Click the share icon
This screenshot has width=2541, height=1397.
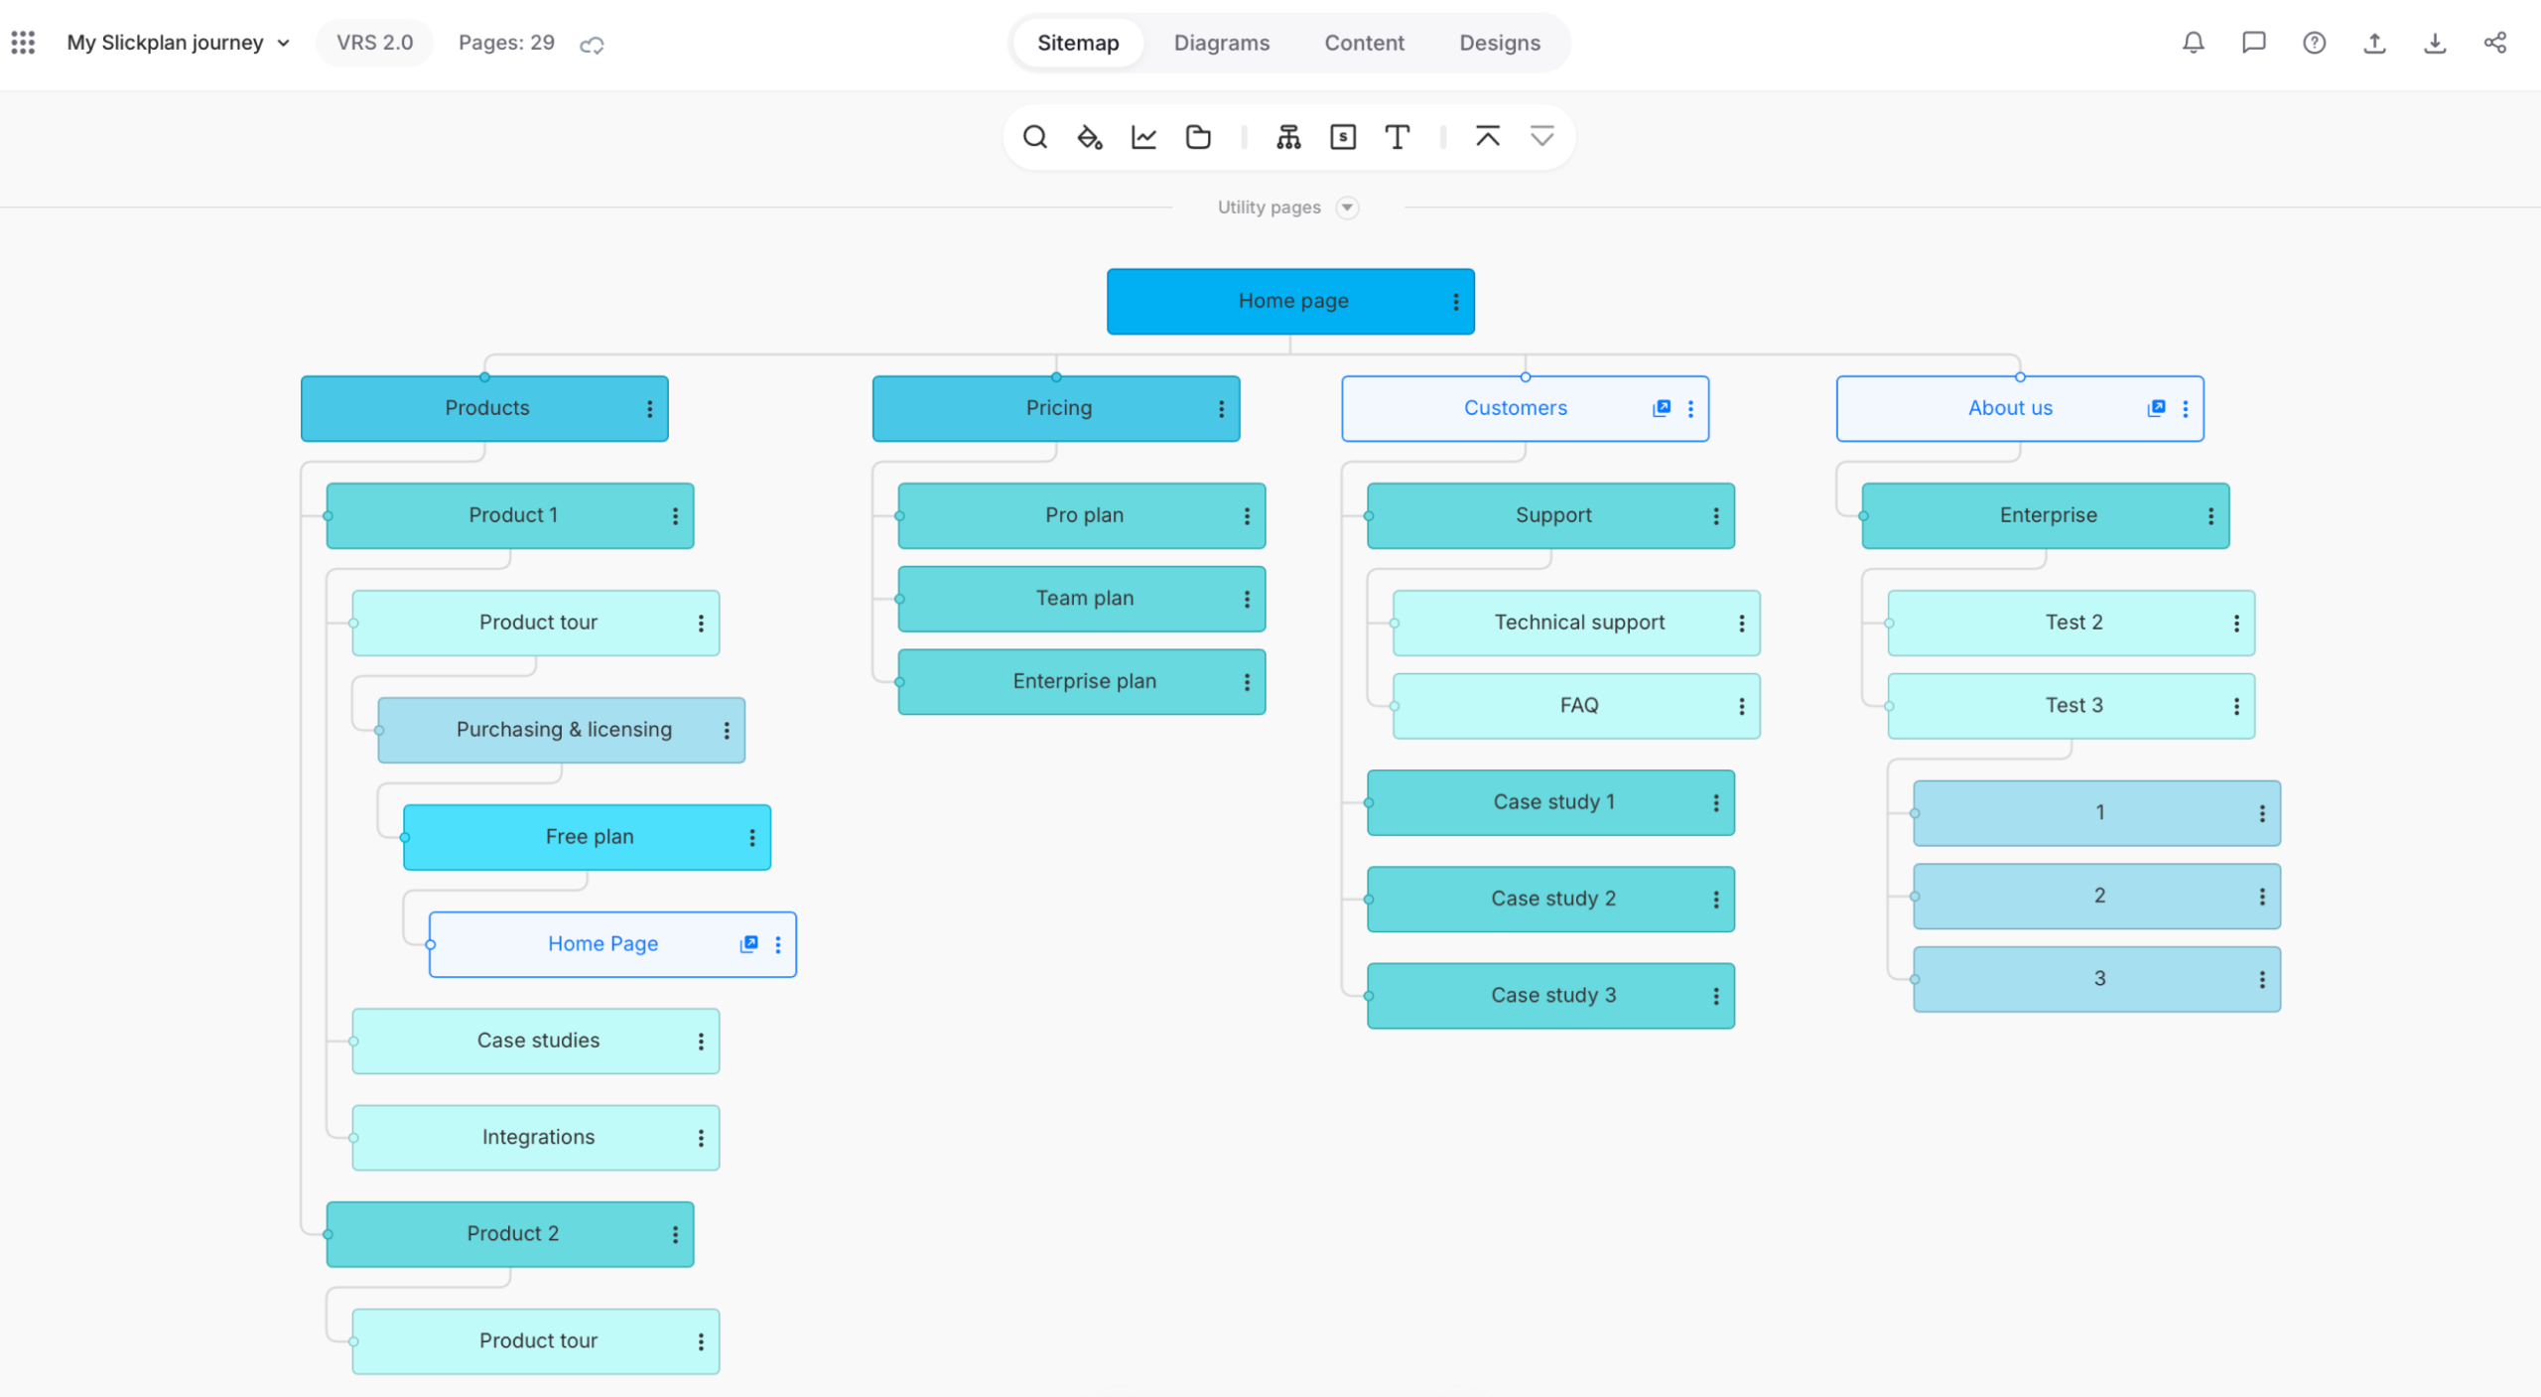[x=2495, y=43]
